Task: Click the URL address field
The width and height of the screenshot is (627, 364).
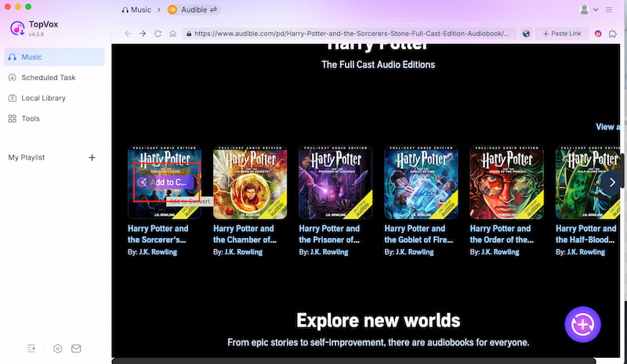Action: pyautogui.click(x=350, y=34)
